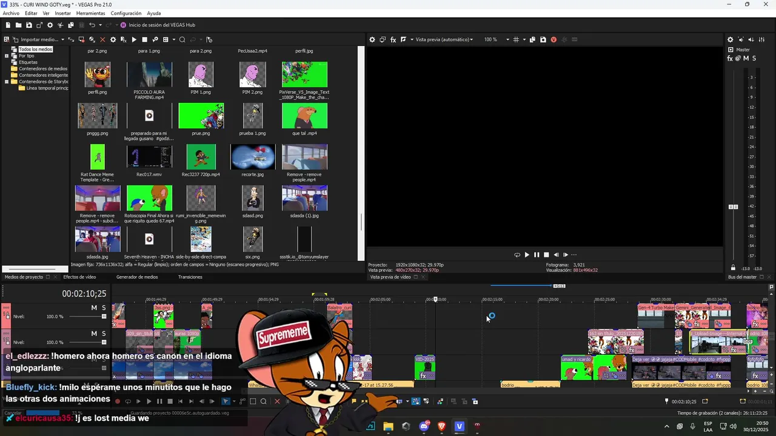Screen dimensions: 776x436
Task: Expand the Por tipo tree node
Action: click(x=7, y=56)
